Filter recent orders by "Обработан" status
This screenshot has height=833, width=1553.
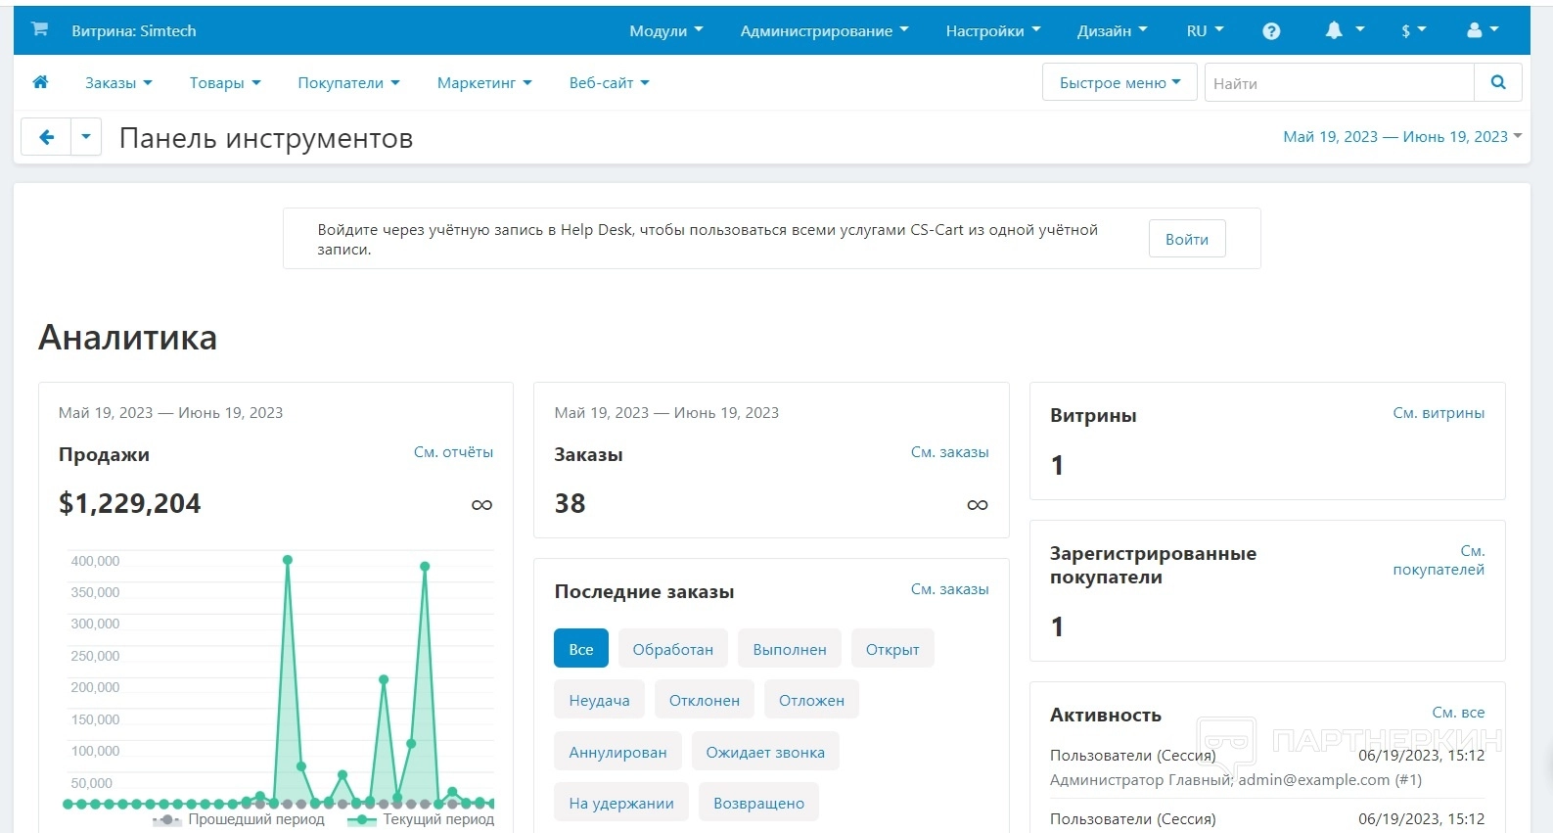click(x=672, y=649)
